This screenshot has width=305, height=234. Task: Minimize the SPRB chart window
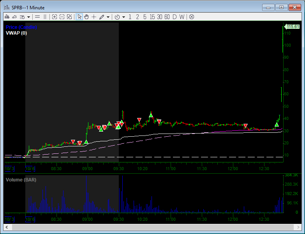coord(268,7)
